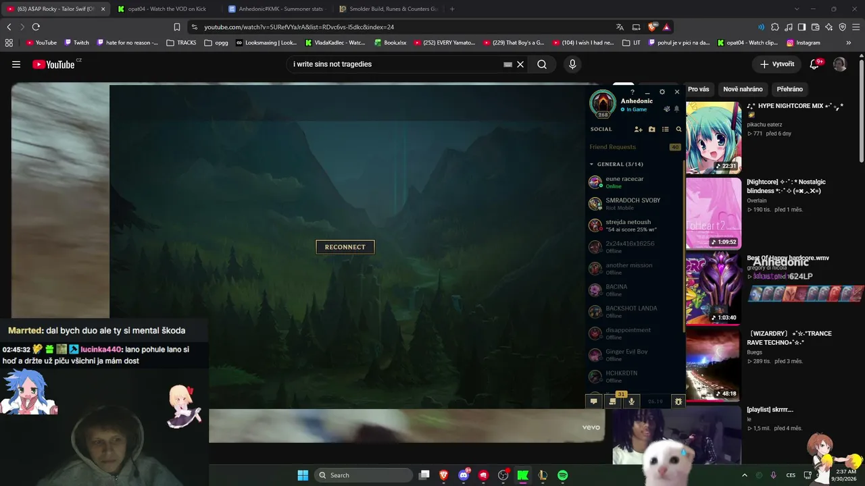Select the Nově nahráno filter chip
The image size is (865, 486).
point(743,89)
